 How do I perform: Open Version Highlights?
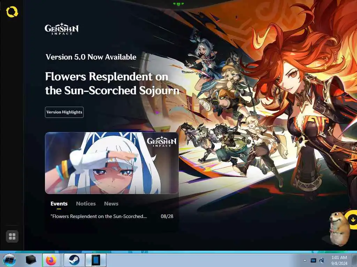(64, 112)
